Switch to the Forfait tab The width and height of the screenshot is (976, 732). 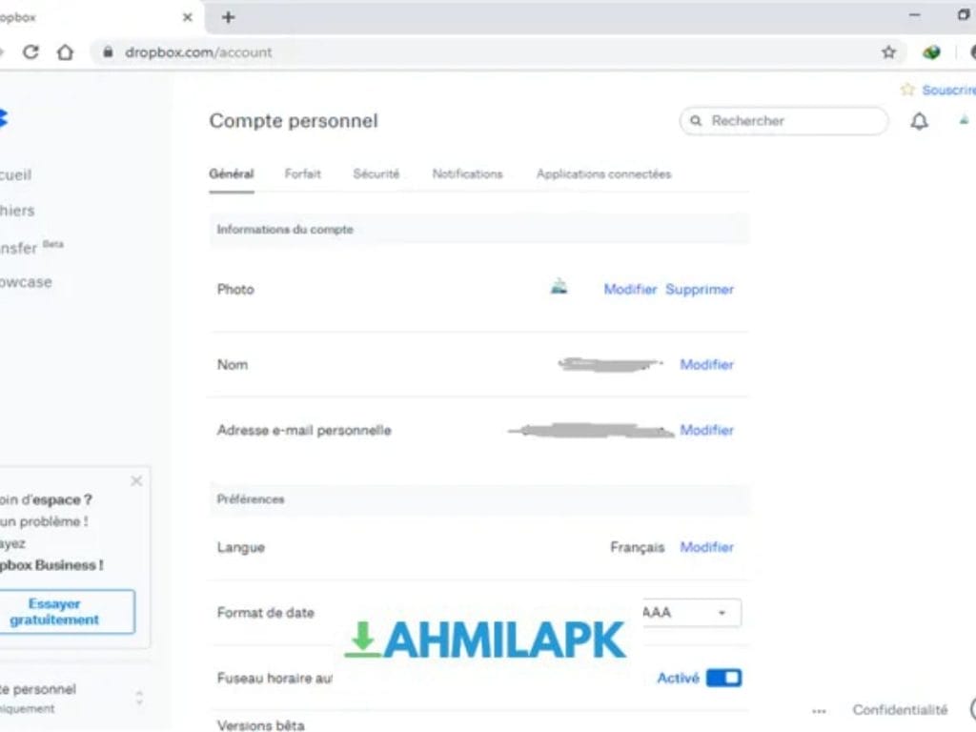coord(302,174)
